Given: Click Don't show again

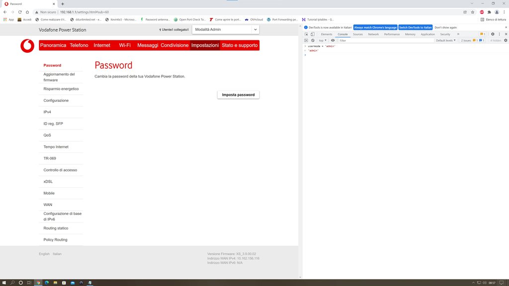Looking at the screenshot, I should [x=446, y=28].
